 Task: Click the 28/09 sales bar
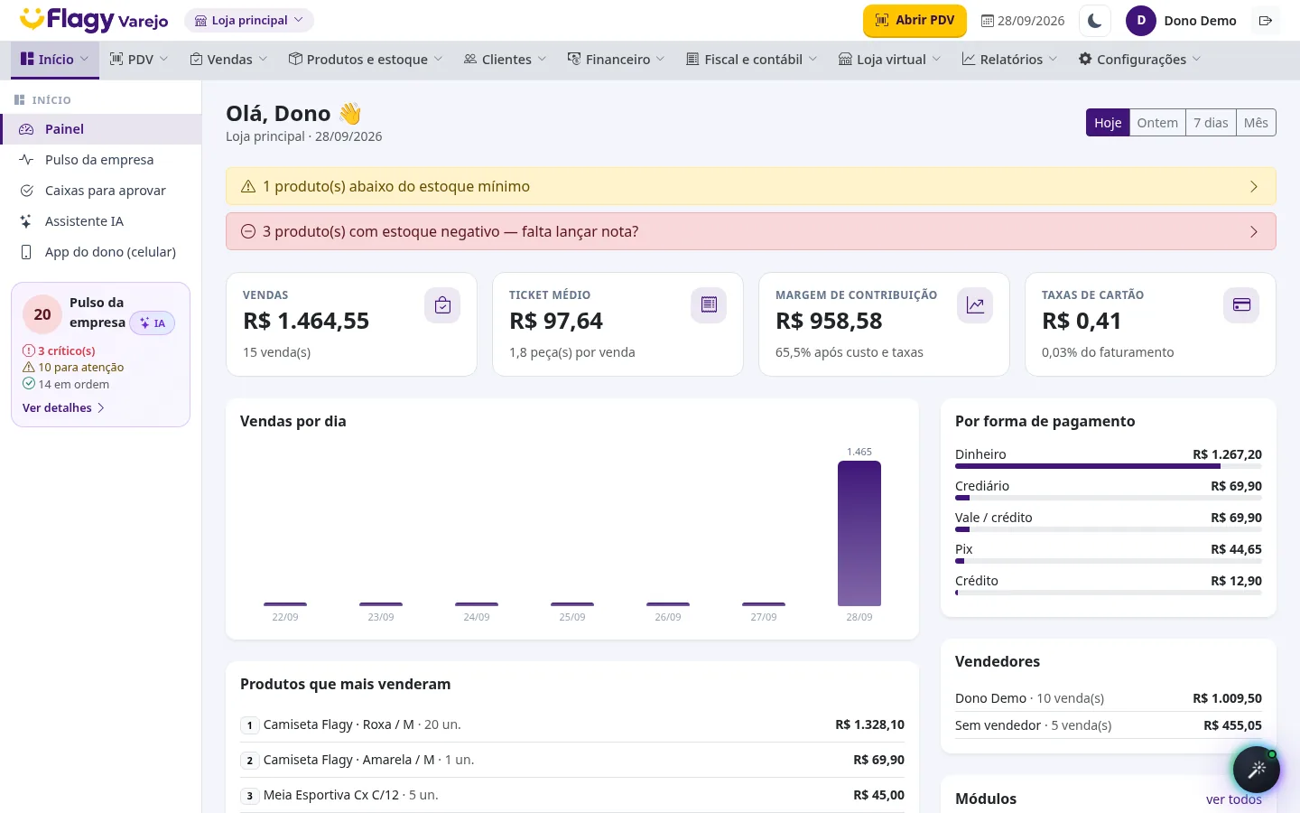coord(859,534)
